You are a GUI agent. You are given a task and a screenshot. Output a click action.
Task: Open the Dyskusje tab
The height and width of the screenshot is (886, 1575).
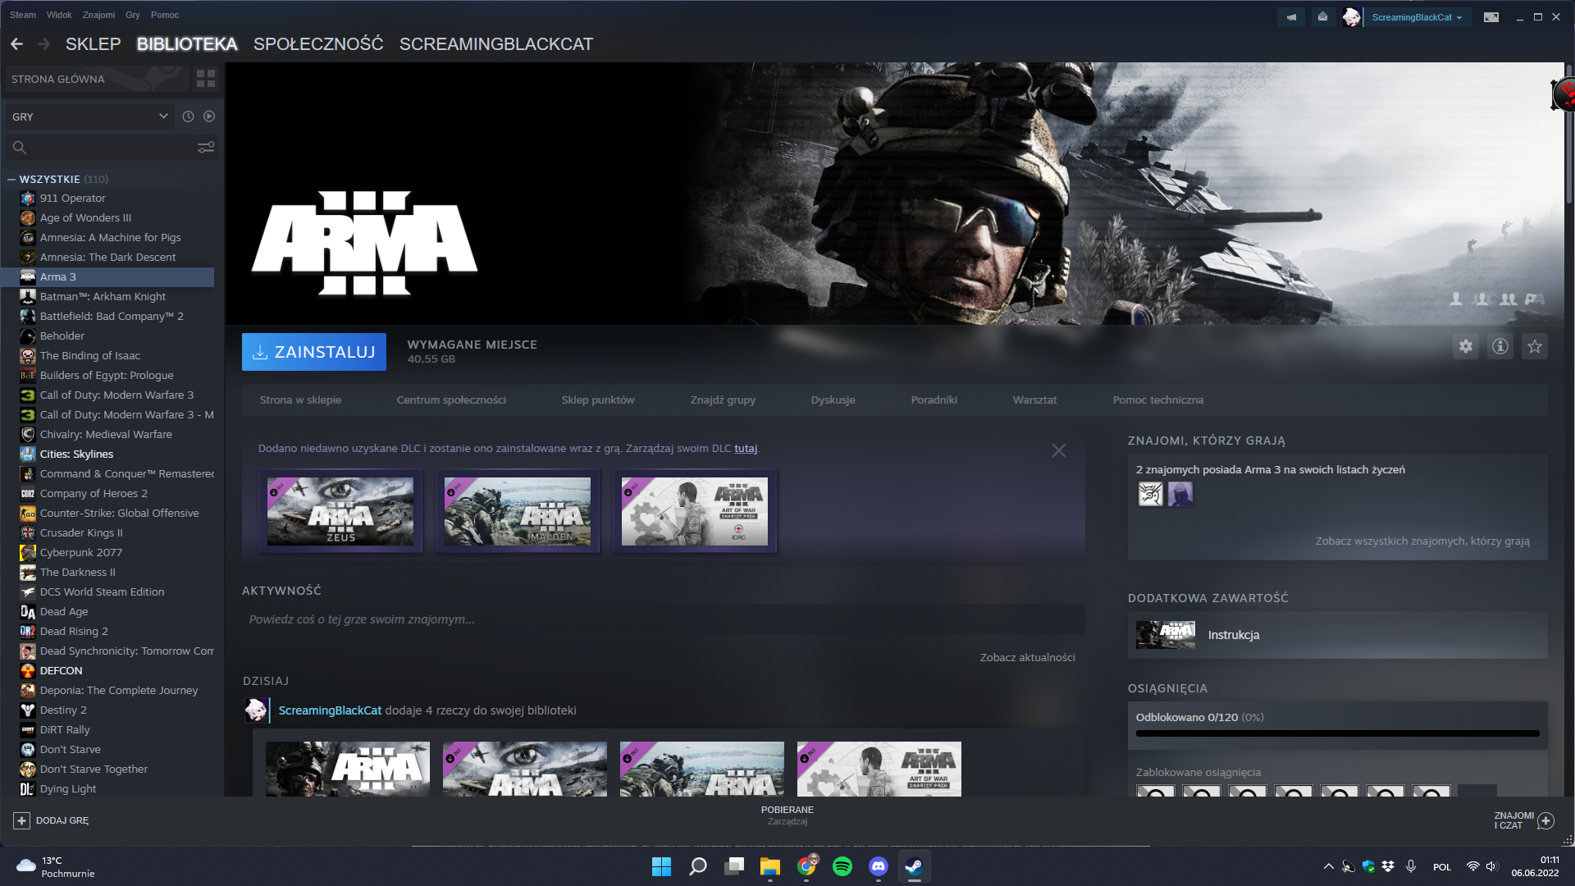[x=833, y=400]
